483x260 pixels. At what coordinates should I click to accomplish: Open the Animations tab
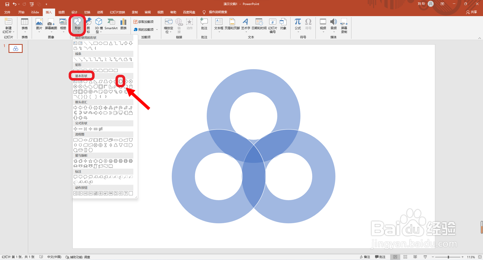point(100,12)
